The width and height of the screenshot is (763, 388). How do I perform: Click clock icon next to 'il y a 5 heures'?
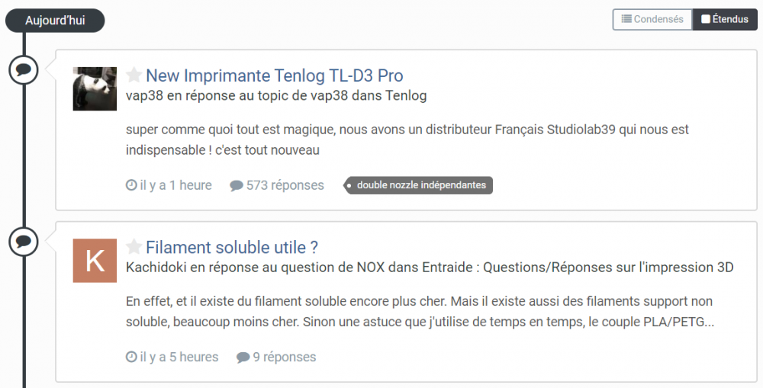[x=131, y=357]
